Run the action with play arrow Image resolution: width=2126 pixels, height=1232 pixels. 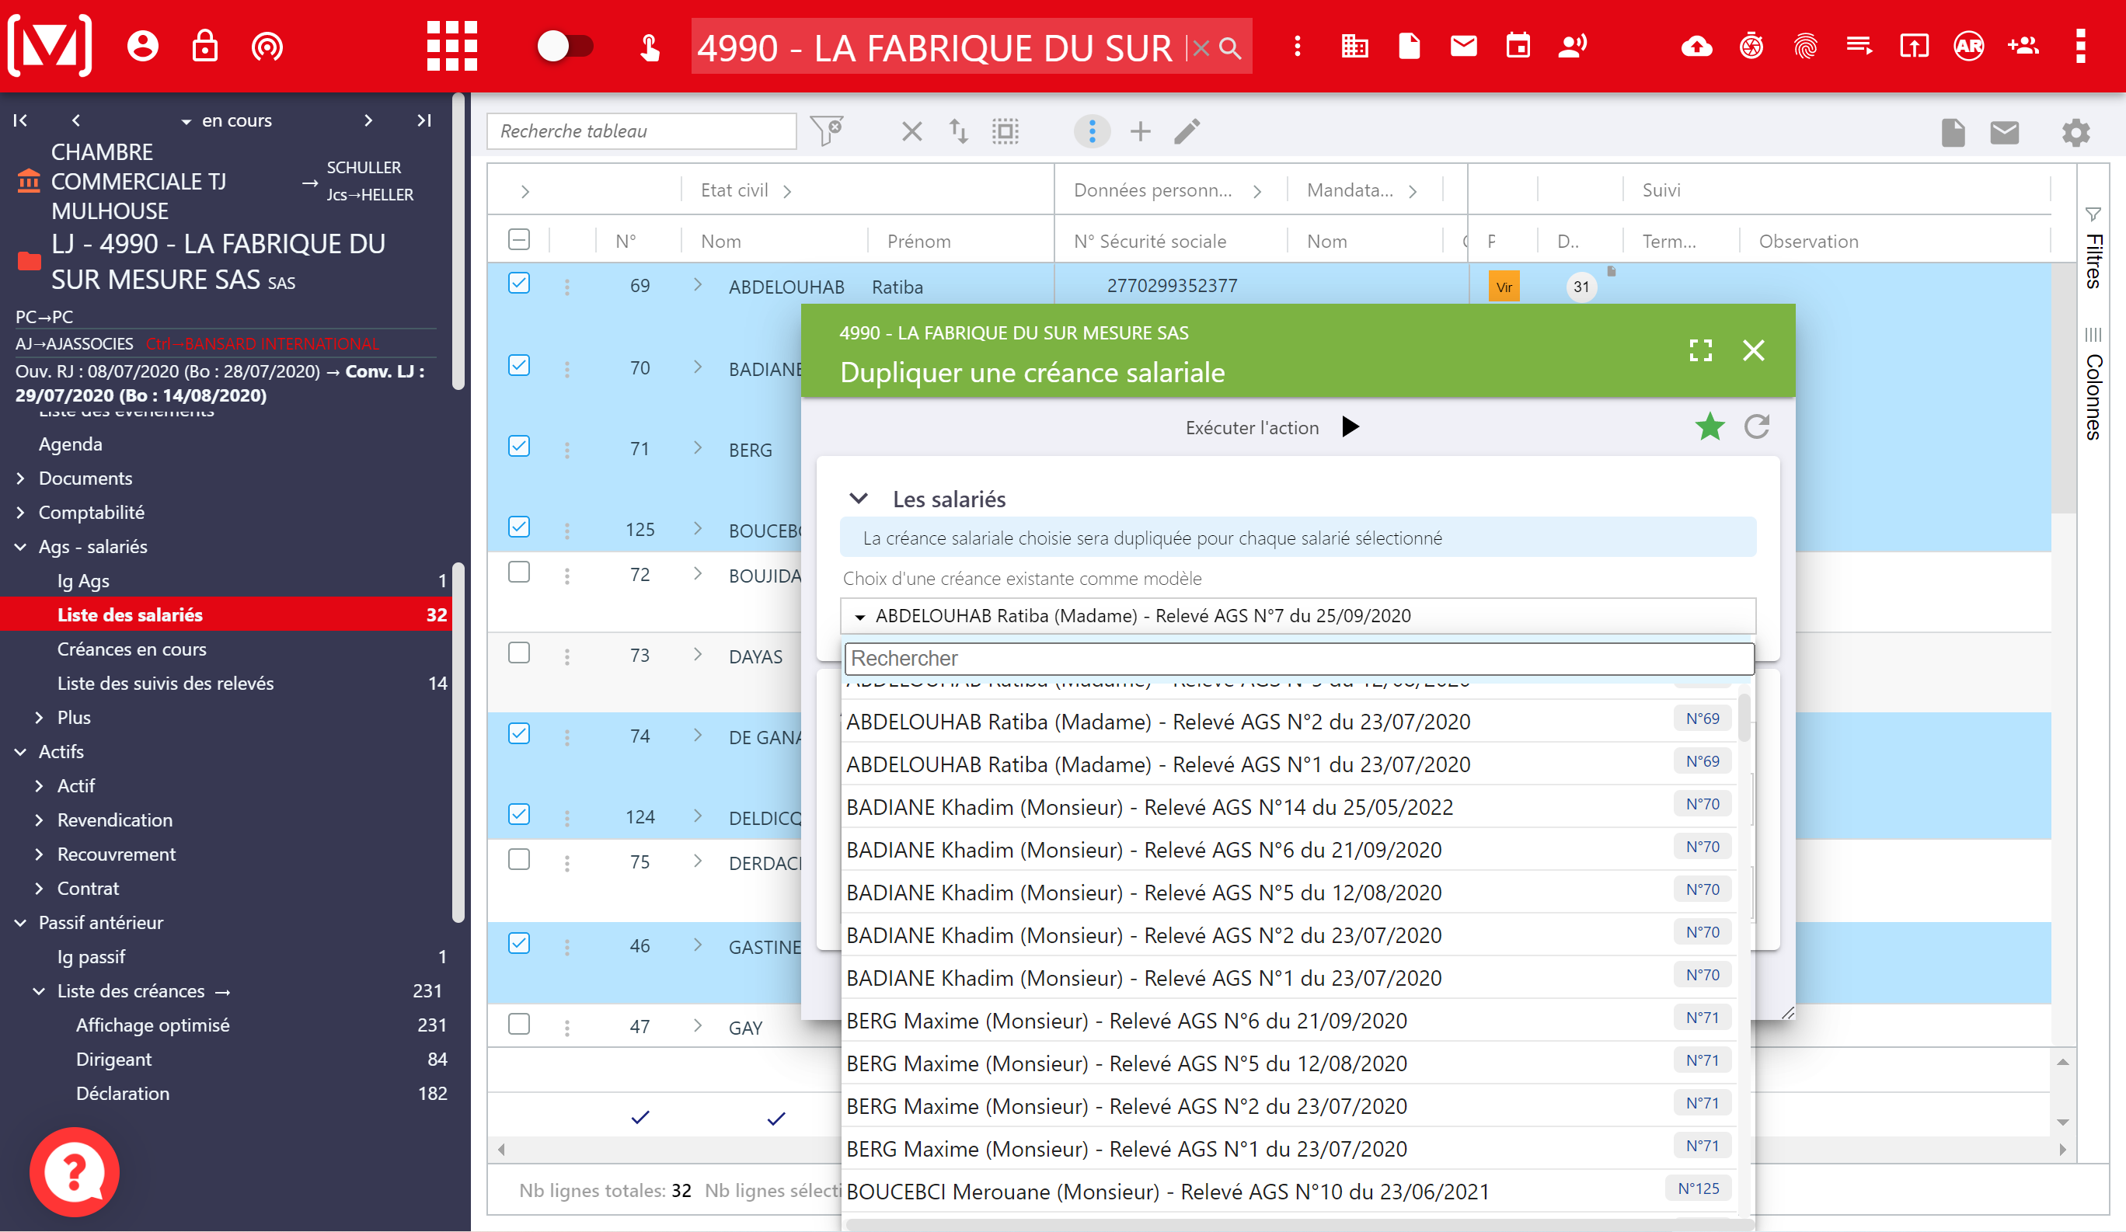(x=1351, y=426)
